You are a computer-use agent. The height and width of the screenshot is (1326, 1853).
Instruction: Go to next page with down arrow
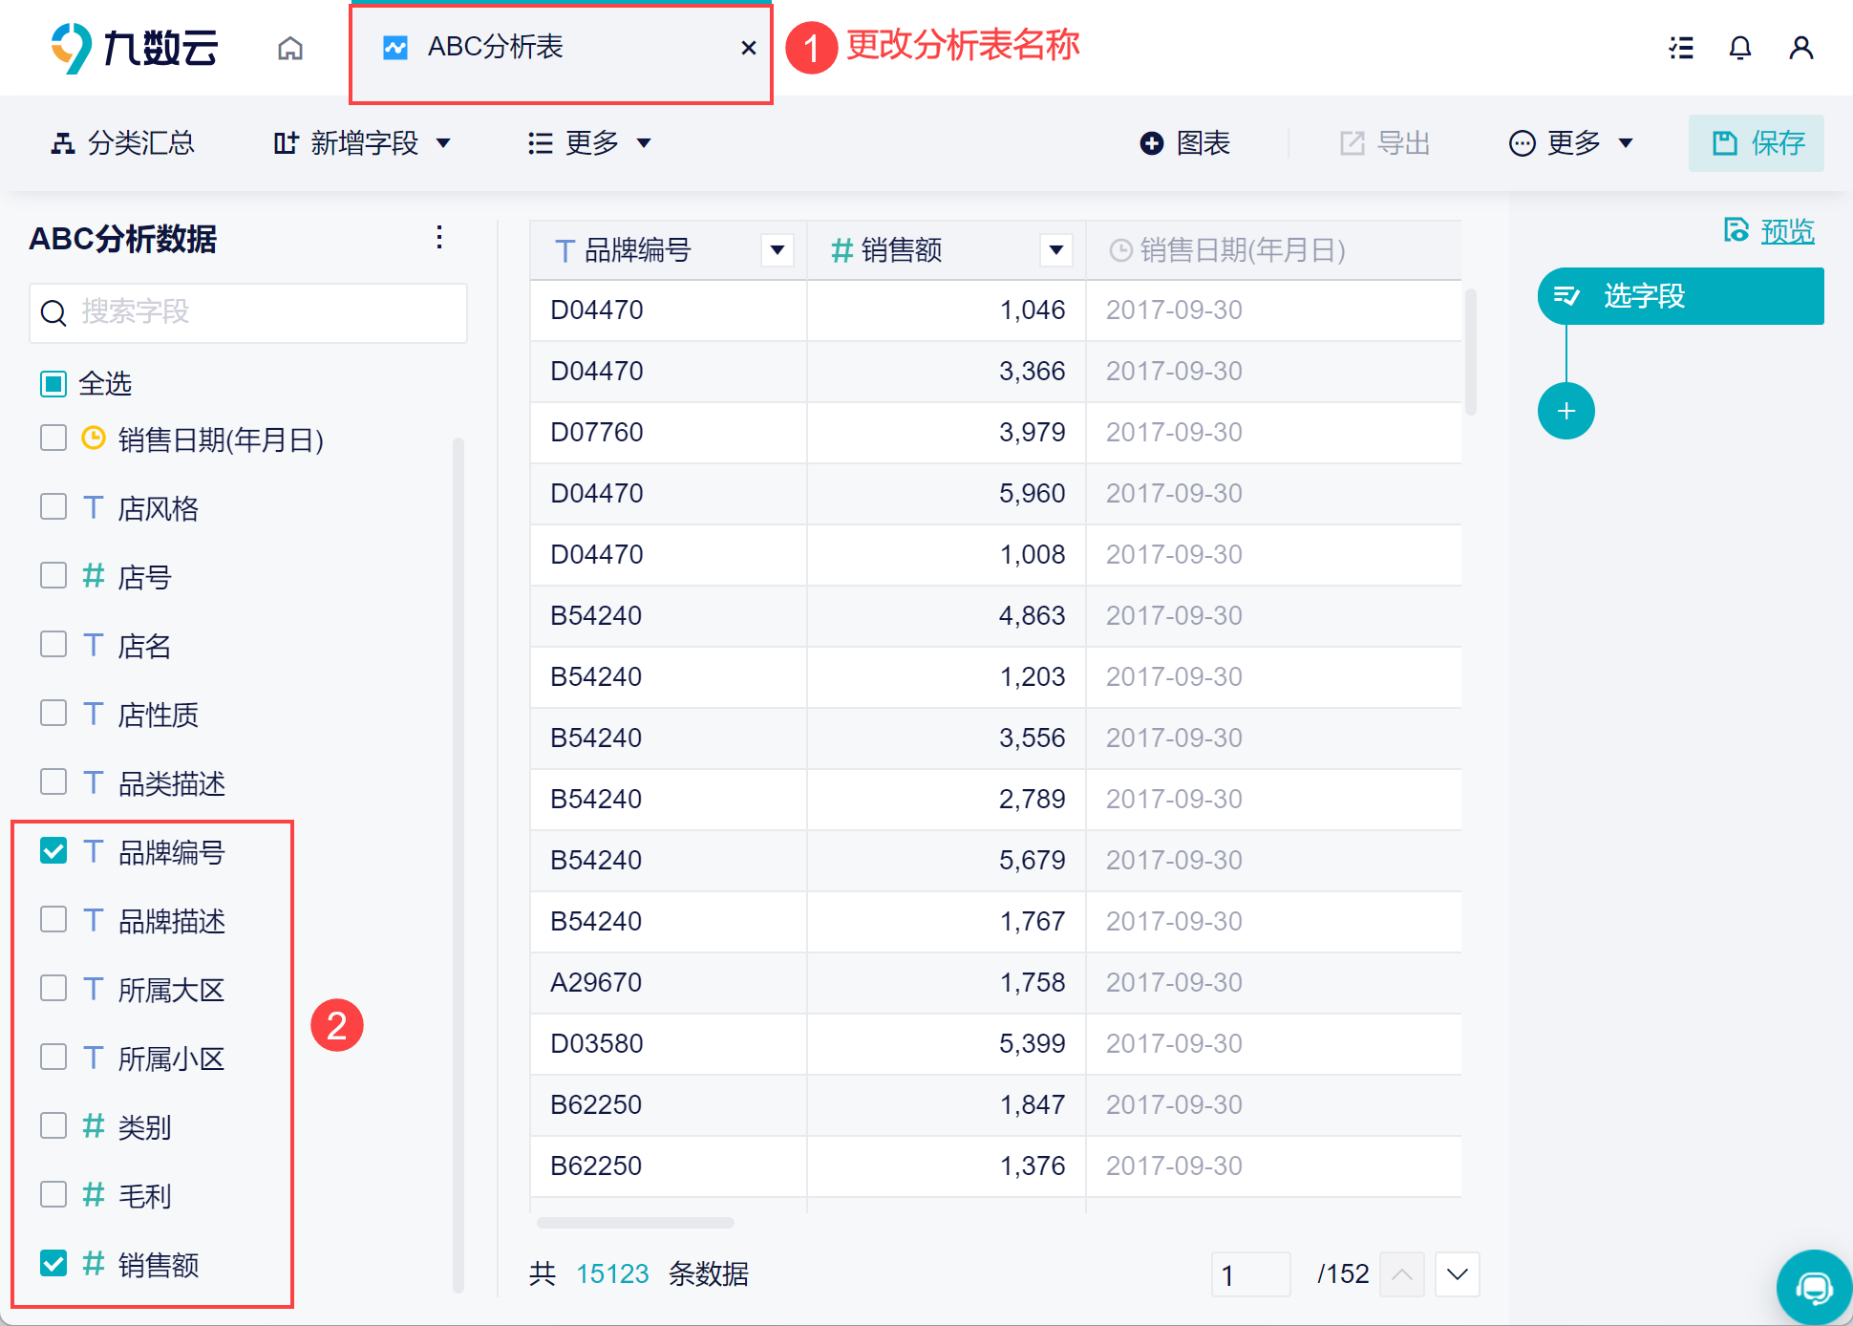click(x=1457, y=1274)
